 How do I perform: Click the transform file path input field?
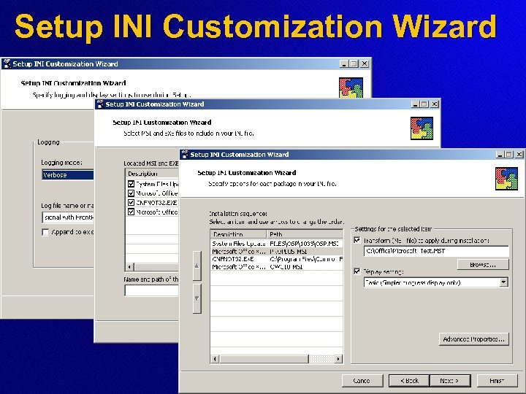click(436, 251)
